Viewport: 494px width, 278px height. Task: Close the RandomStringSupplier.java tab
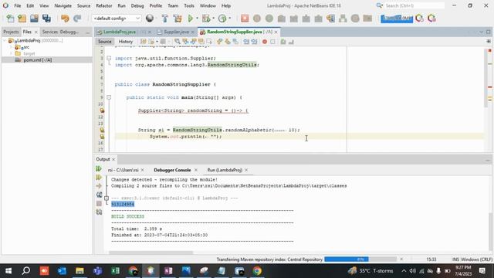276,32
